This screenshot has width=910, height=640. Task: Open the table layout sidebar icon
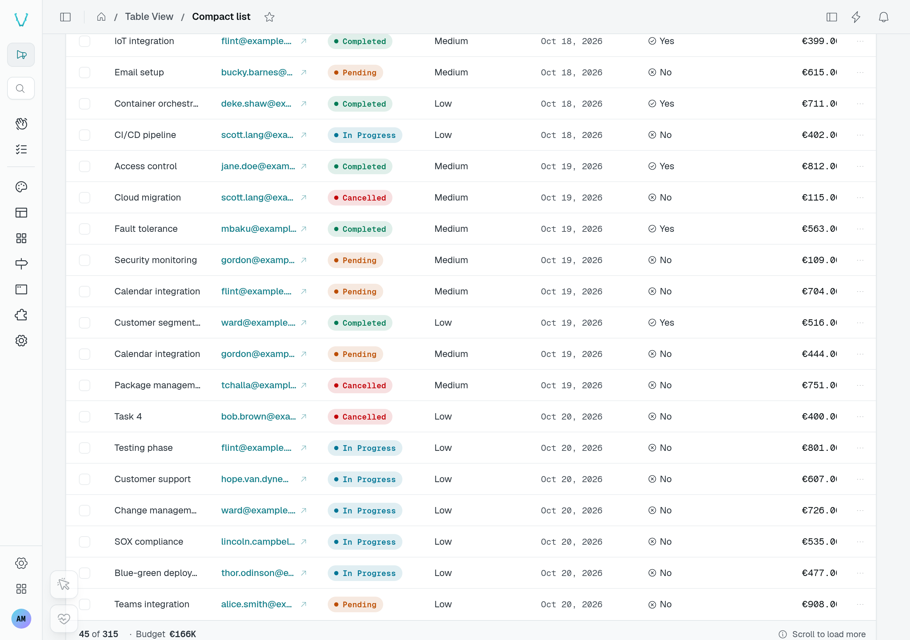[x=21, y=213]
